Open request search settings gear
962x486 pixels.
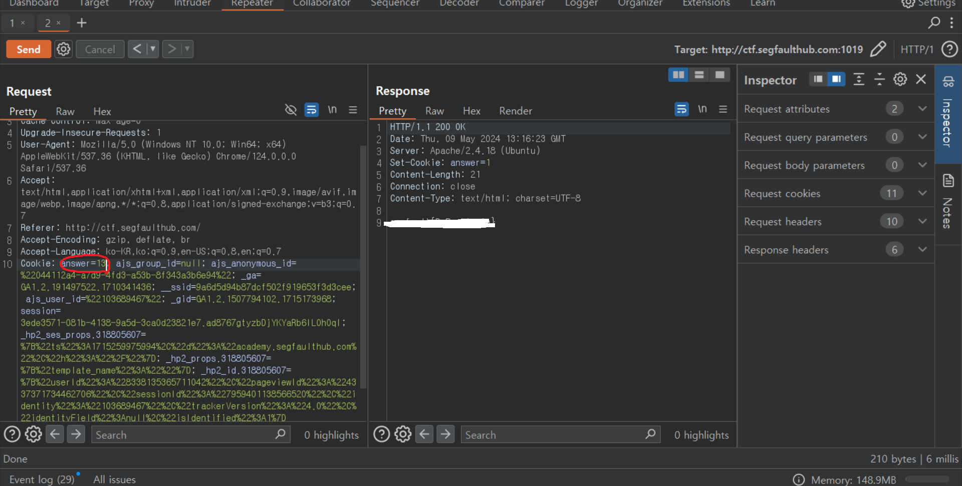(34, 434)
